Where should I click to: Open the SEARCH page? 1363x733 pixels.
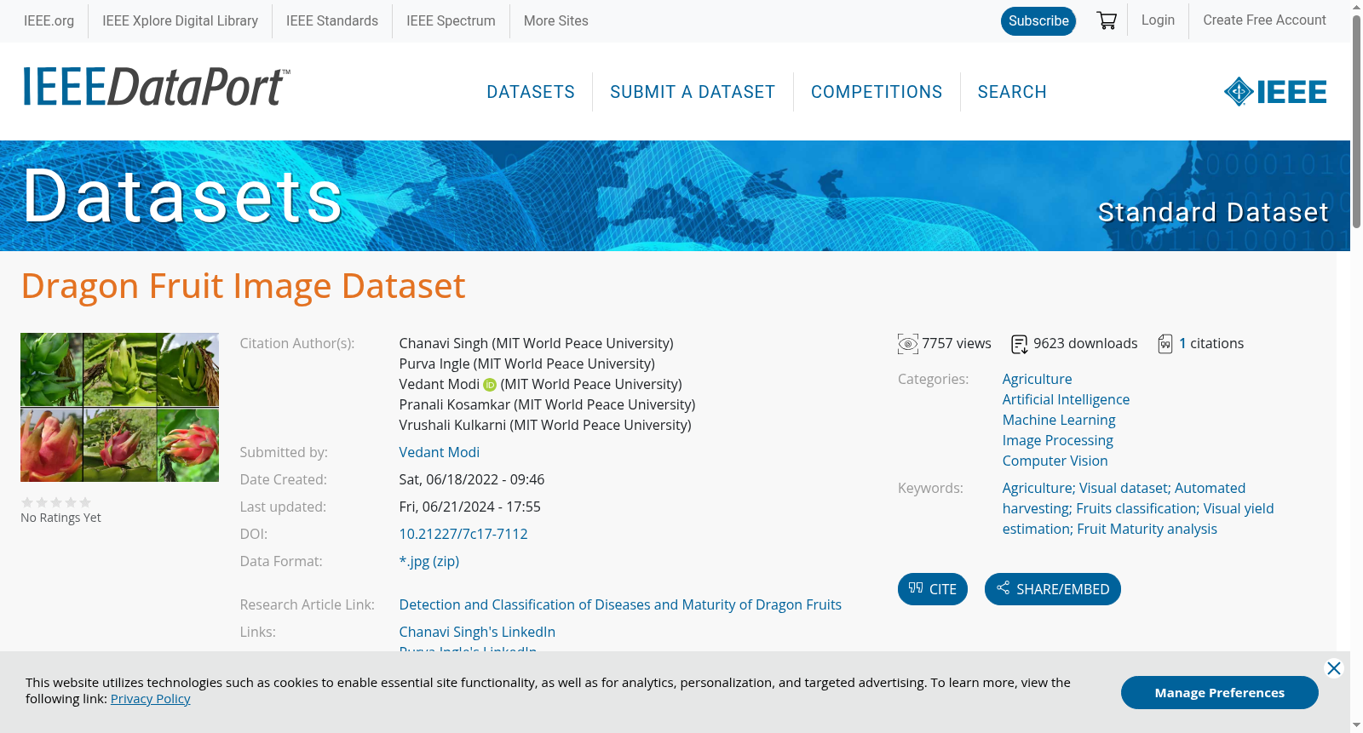1012,92
